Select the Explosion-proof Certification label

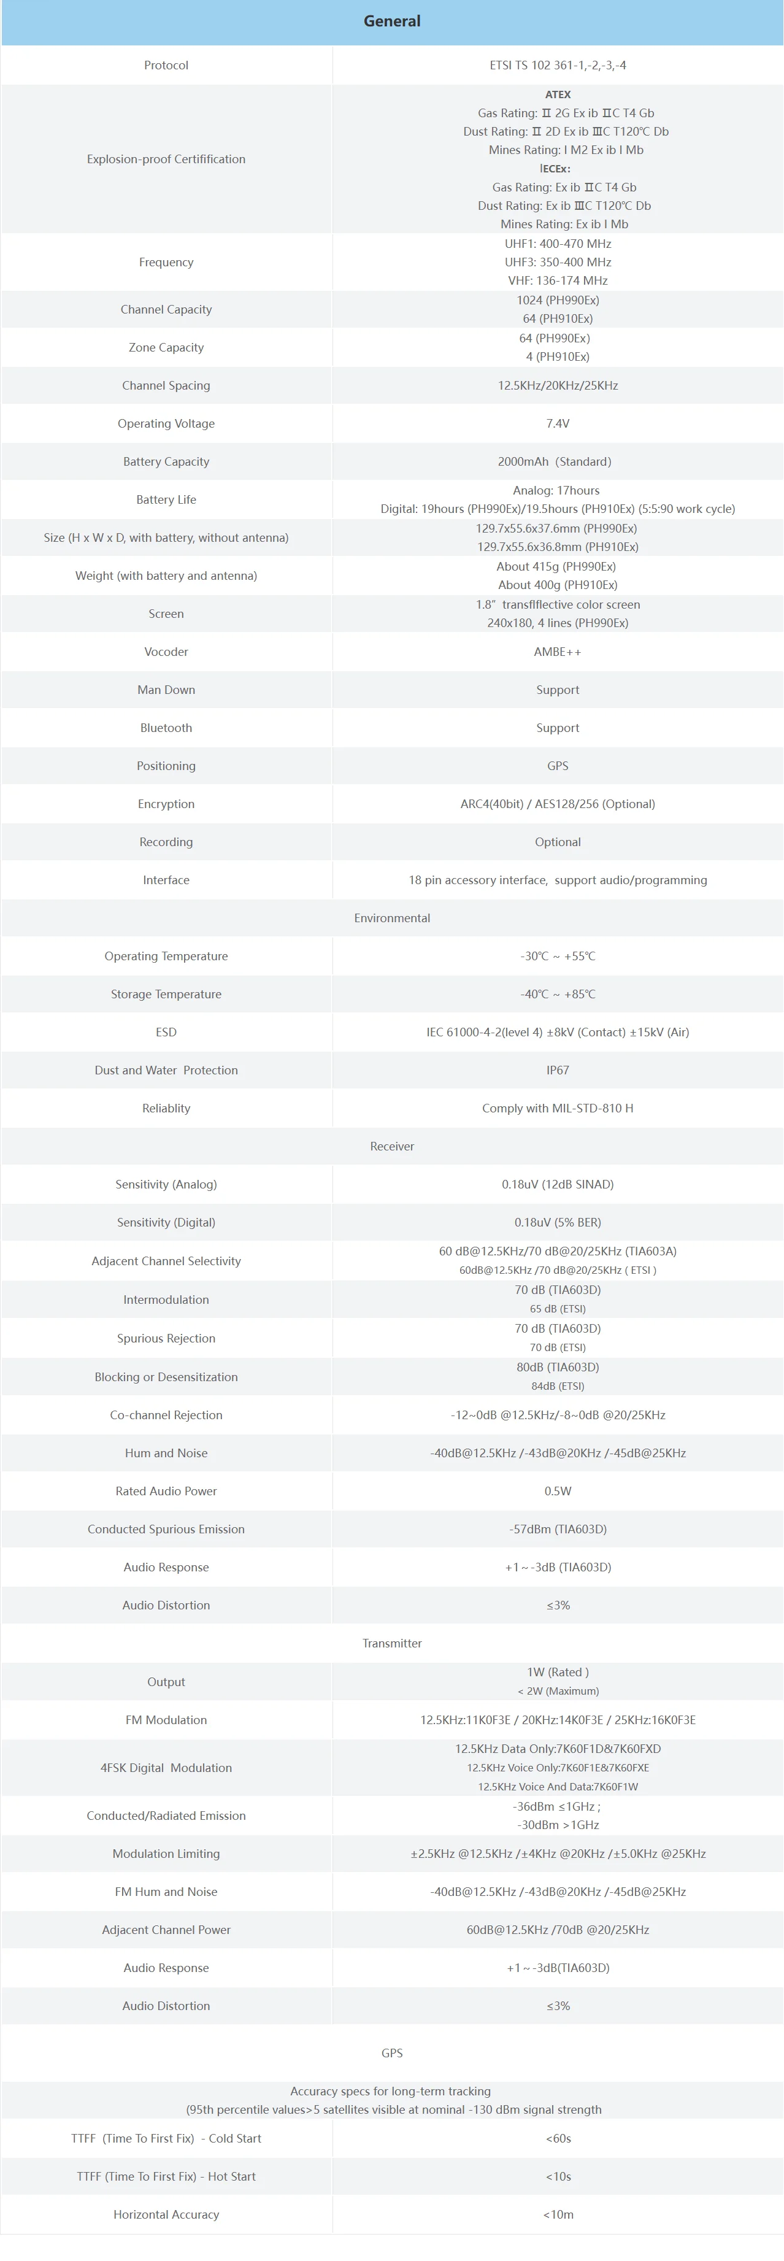click(x=166, y=159)
